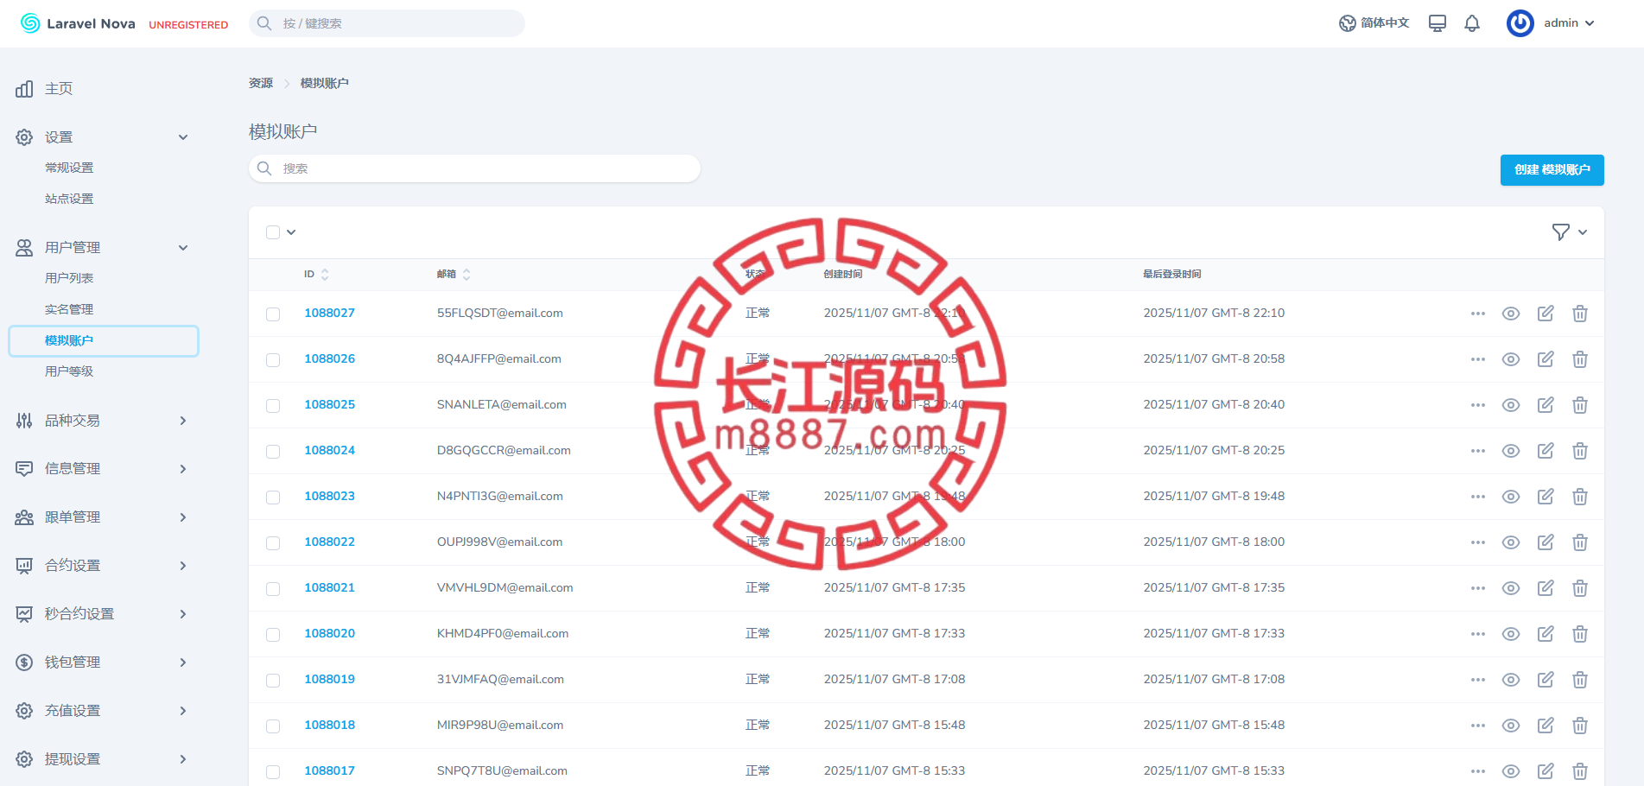This screenshot has height=786, width=1644.
Task: Open the notifications bell icon
Action: pos(1472,23)
